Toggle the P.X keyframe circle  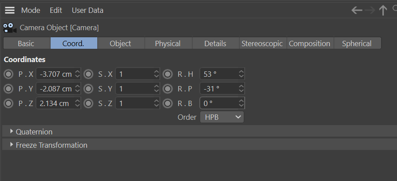[8, 74]
